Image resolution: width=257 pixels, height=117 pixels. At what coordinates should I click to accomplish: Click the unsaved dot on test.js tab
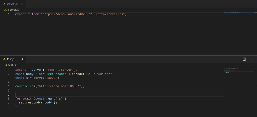click(22, 59)
